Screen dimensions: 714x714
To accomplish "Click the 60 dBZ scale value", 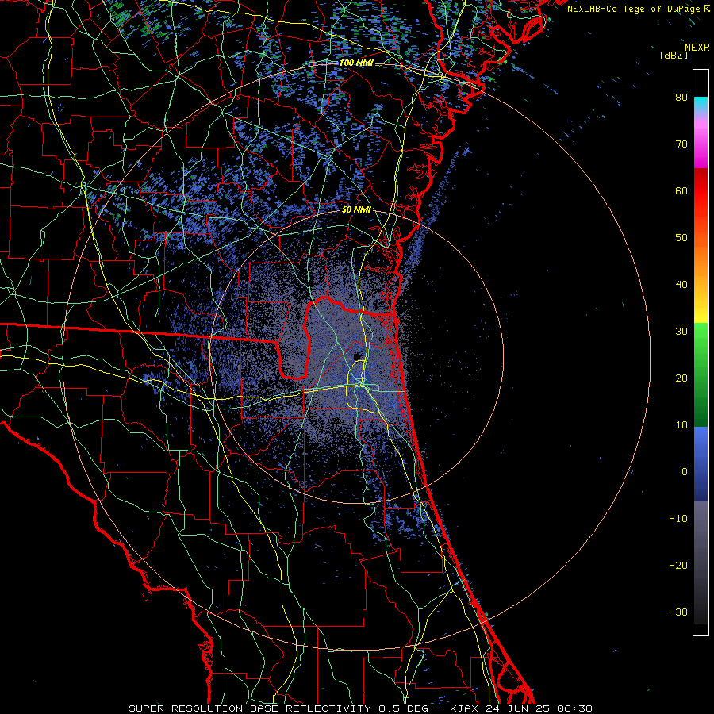I will [681, 191].
